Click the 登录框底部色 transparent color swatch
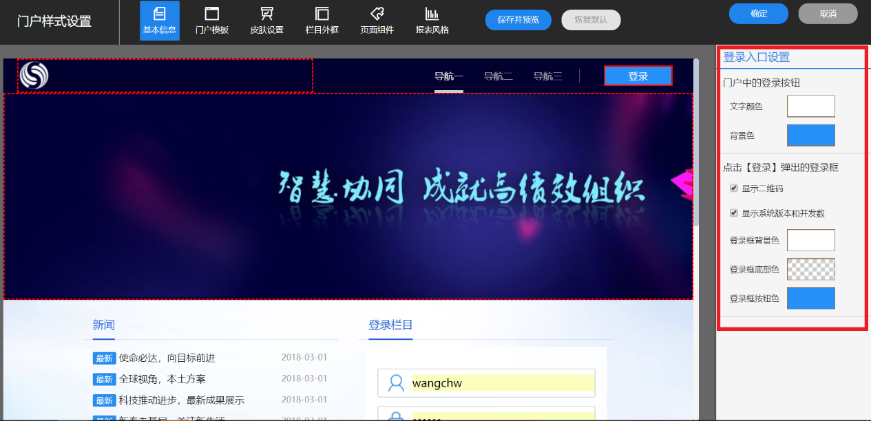 (810, 269)
